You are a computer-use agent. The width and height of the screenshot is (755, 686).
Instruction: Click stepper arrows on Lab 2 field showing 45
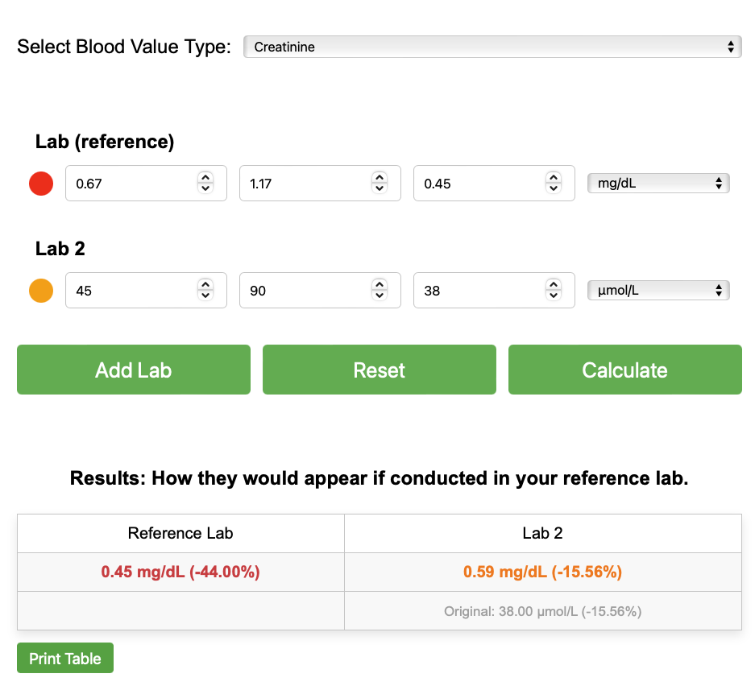[205, 290]
